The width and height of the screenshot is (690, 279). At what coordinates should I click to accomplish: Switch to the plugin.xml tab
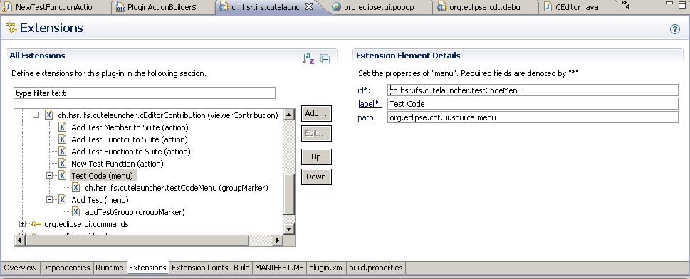pyautogui.click(x=326, y=268)
